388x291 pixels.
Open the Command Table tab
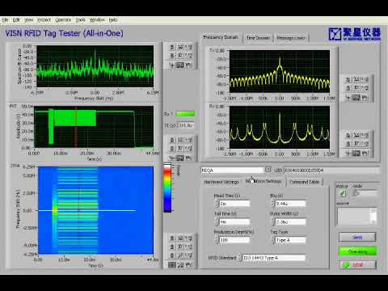(x=305, y=182)
